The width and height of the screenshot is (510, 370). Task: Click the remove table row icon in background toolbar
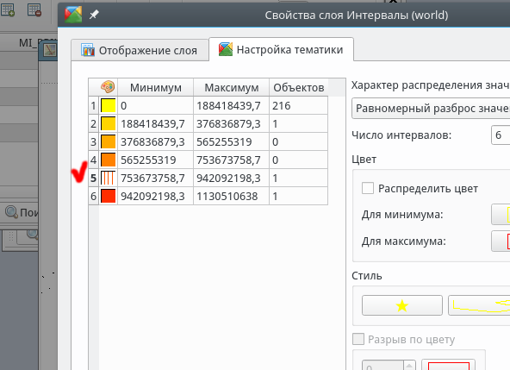[x=34, y=9]
